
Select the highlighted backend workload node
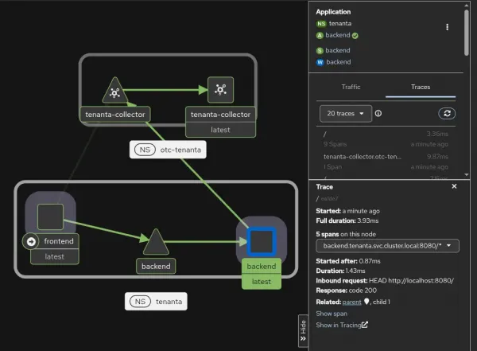(x=262, y=242)
